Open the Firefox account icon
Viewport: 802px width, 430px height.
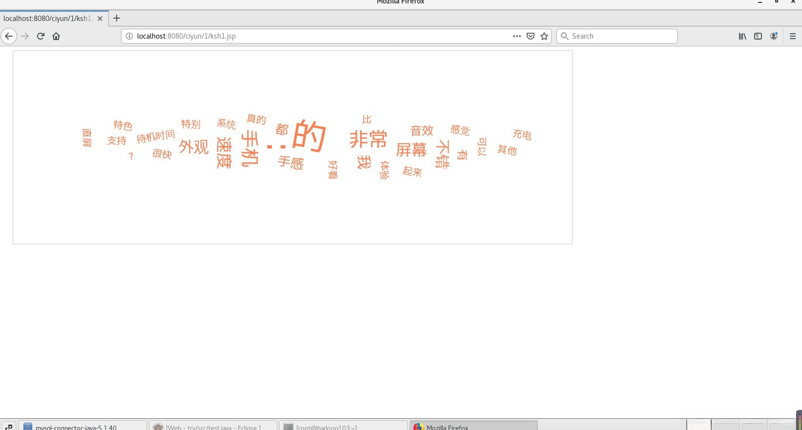(x=774, y=36)
